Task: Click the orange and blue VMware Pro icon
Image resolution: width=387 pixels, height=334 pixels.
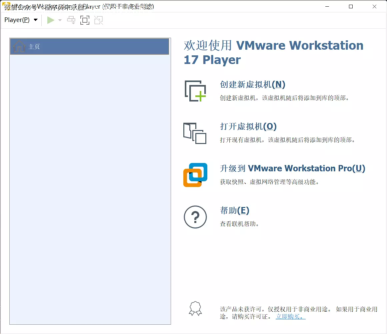Action: coord(195,175)
